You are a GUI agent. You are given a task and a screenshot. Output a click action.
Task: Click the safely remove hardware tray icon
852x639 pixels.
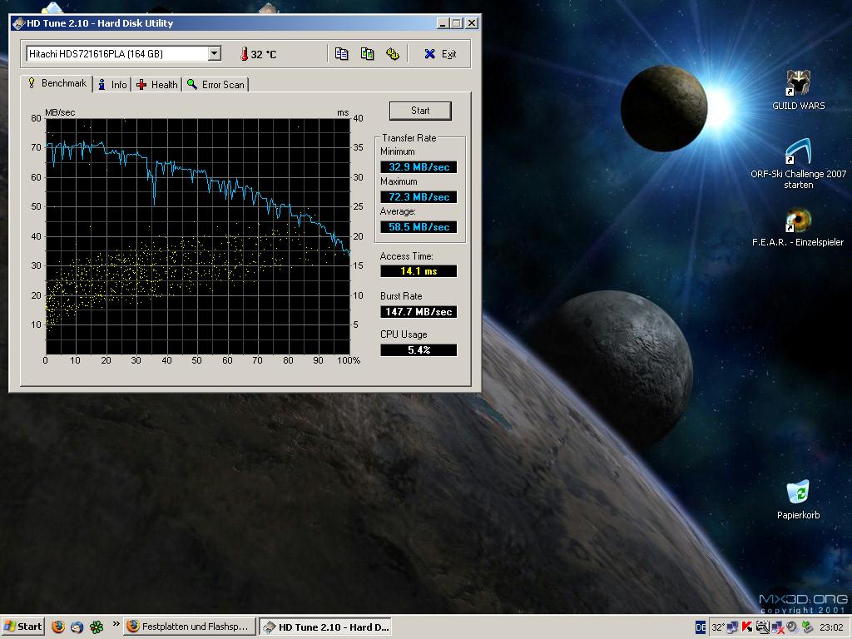(807, 627)
